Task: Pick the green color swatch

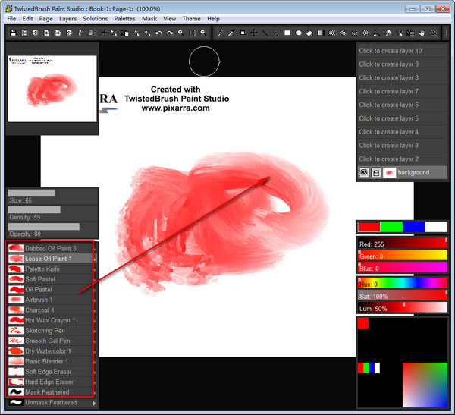Action: tap(391, 226)
